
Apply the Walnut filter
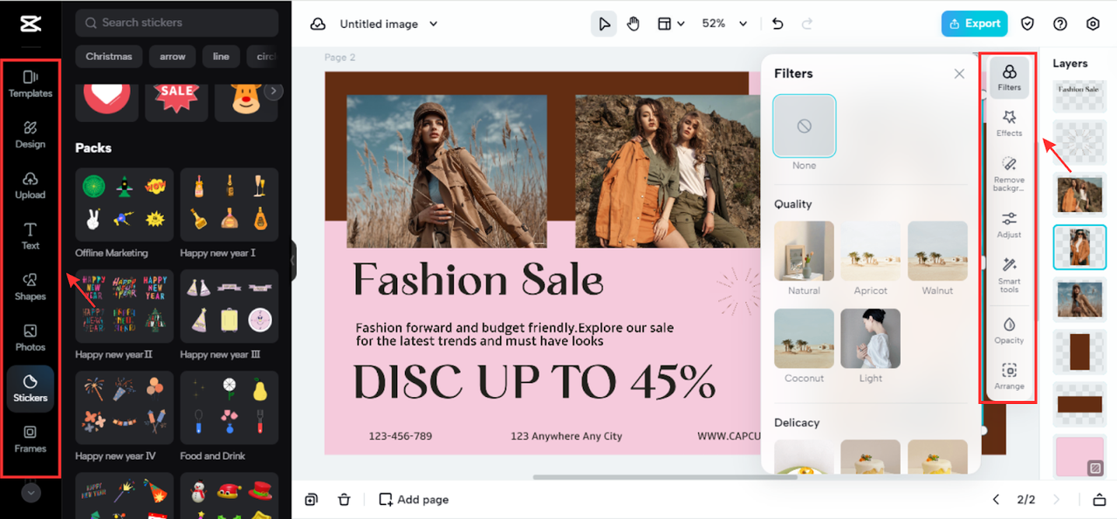tap(938, 251)
